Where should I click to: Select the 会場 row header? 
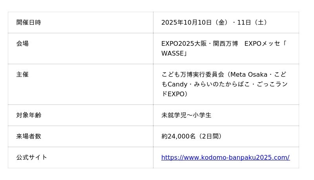pos(22,43)
